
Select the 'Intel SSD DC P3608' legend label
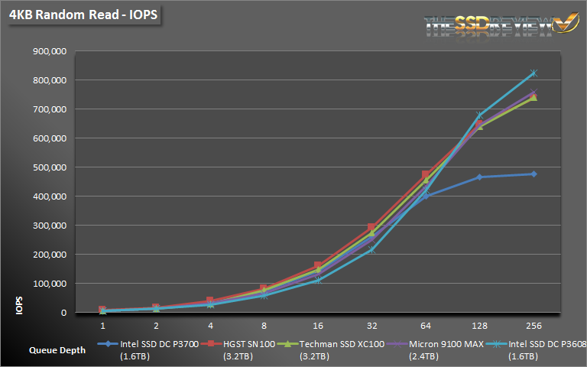click(548, 344)
